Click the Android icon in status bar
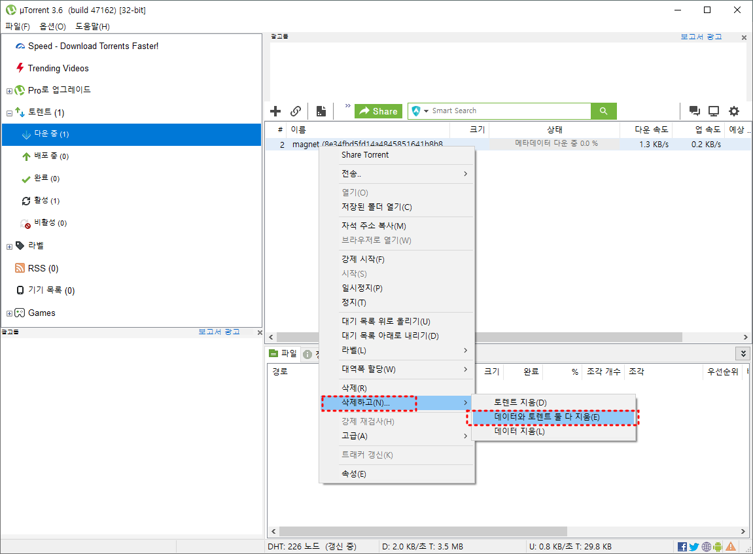 coord(718,547)
